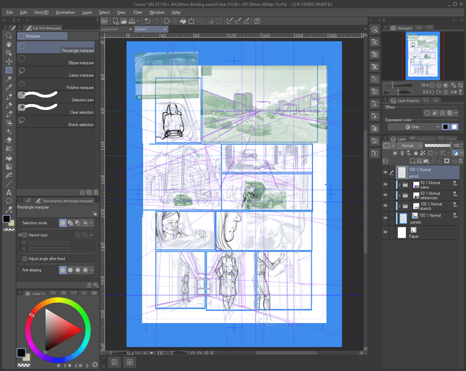Select the Eraser tool
This screenshot has width=466, height=371.
[8, 140]
